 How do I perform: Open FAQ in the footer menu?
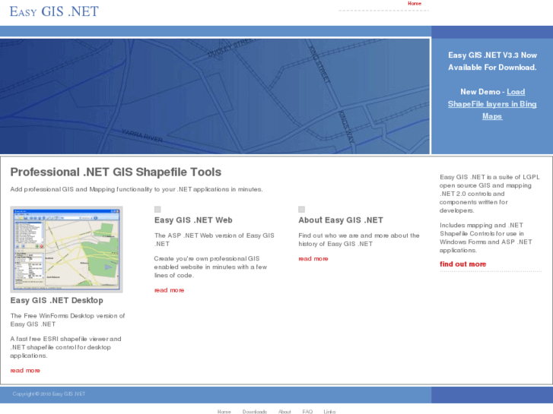click(x=307, y=412)
